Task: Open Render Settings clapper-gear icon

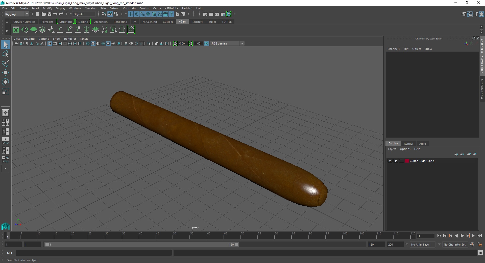Action: click(223, 14)
